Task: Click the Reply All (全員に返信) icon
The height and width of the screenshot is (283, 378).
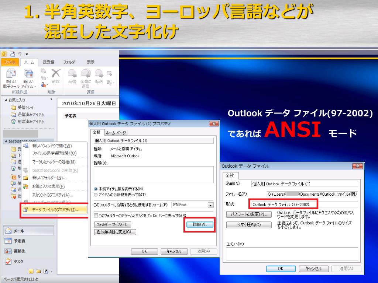Action: click(86, 74)
